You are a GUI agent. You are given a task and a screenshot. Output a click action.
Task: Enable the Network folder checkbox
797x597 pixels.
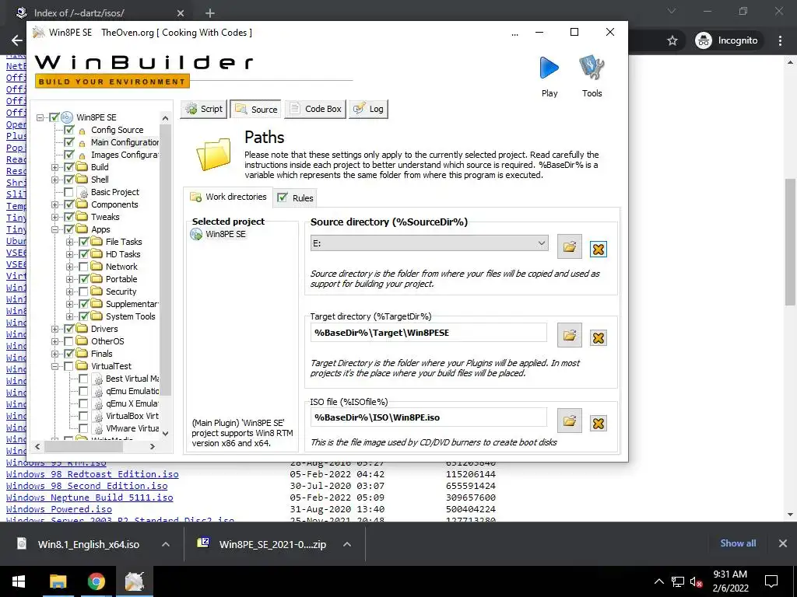pos(84,267)
